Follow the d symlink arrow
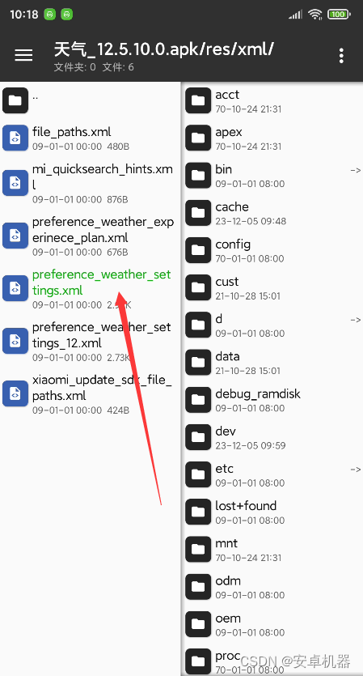This screenshot has width=363, height=676. tap(355, 320)
